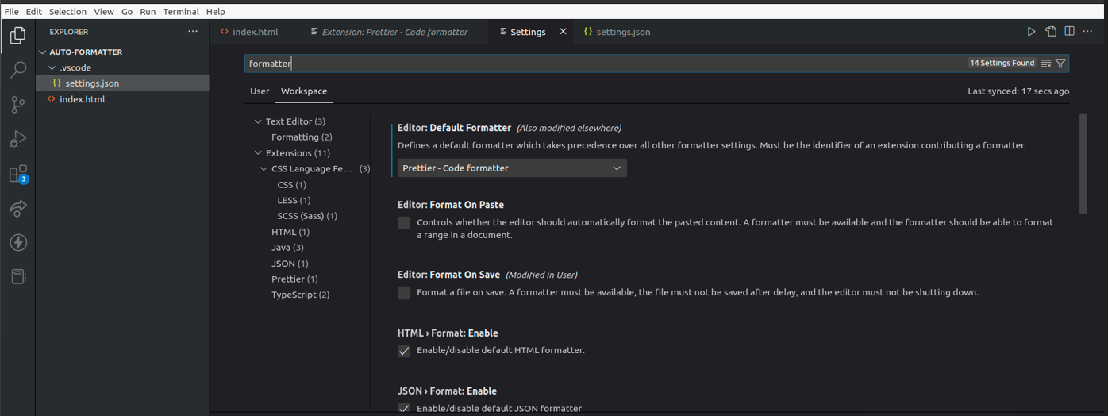Screen dimensions: 1108x416
Task: Split the editor to the right
Action: (x=1069, y=32)
